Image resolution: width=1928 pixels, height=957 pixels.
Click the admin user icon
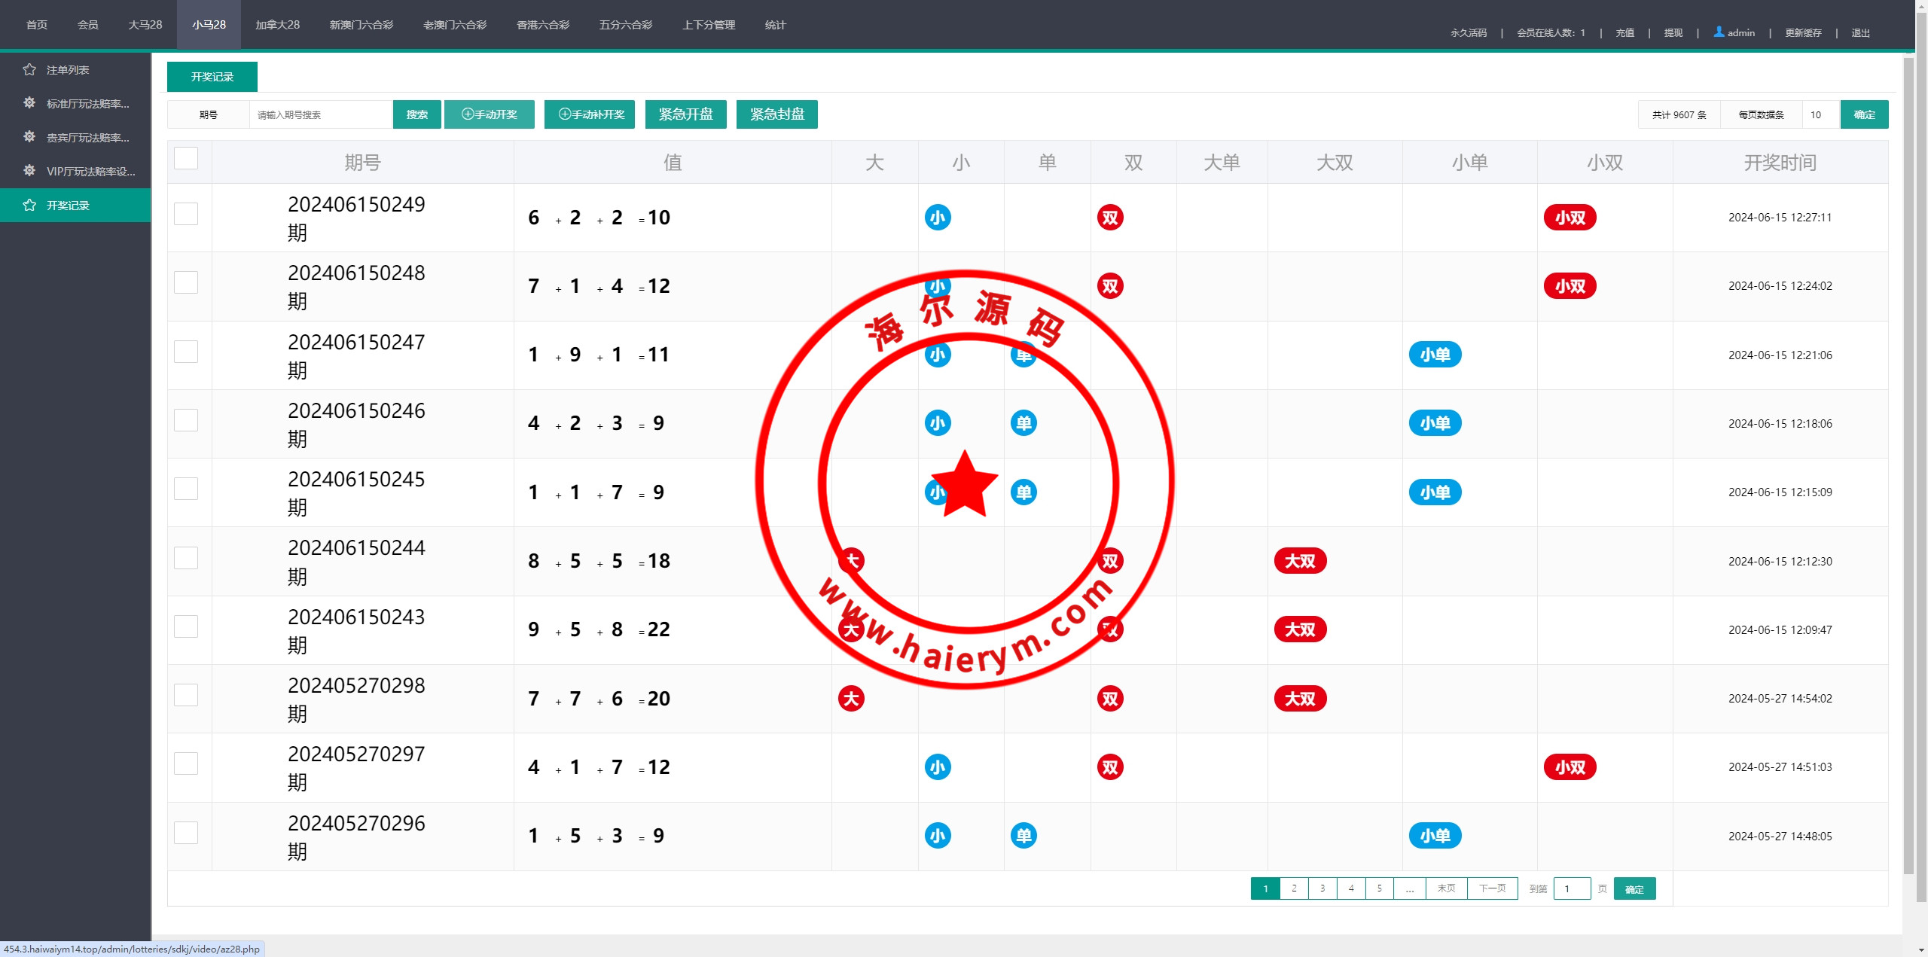tap(1719, 32)
